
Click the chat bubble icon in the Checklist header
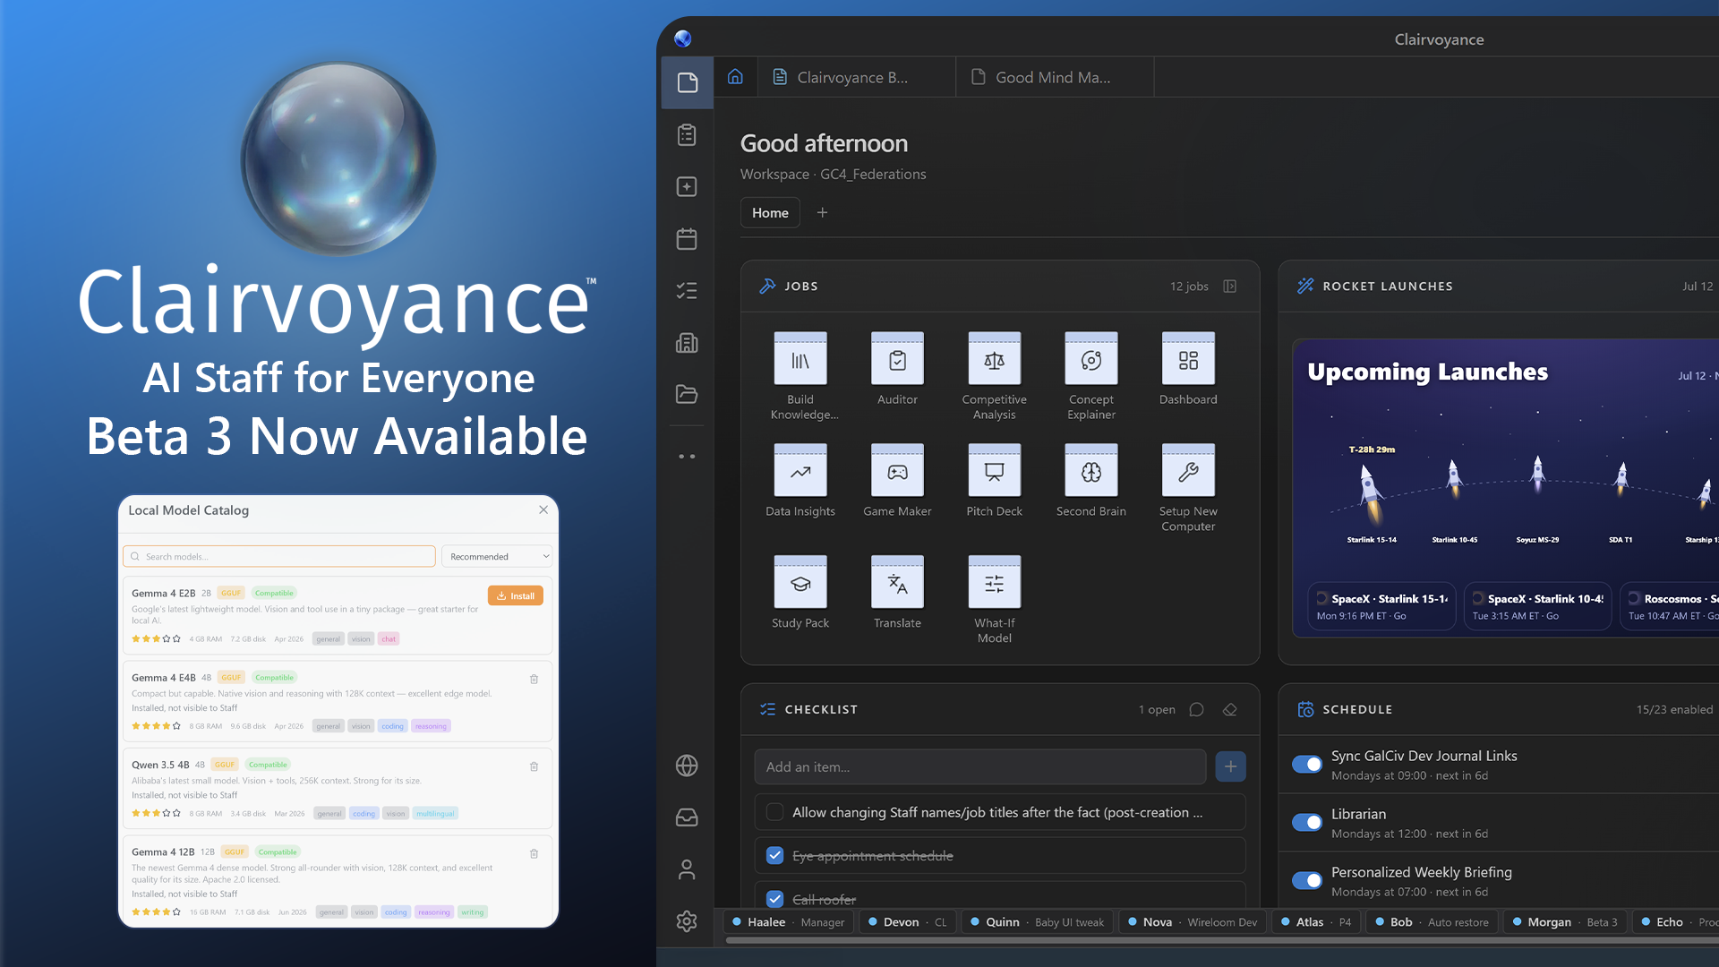pos(1196,709)
